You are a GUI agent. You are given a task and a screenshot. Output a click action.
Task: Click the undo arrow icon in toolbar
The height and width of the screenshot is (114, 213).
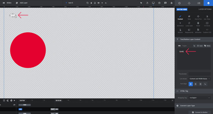[147, 3]
